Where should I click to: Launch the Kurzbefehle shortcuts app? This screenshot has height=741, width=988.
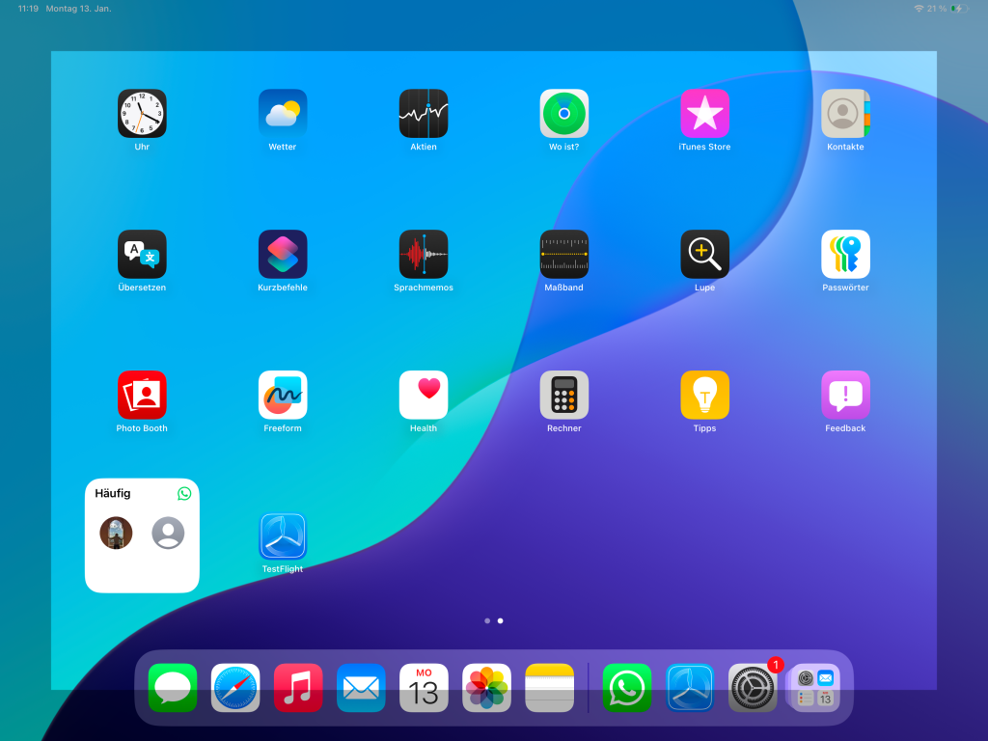(283, 254)
